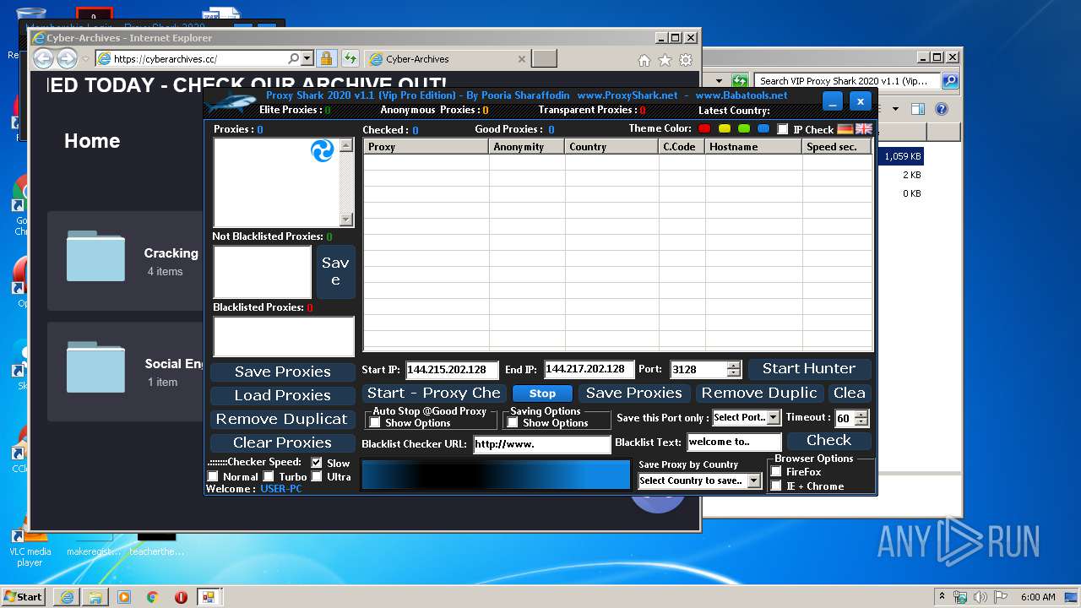Viewport: 1081px width, 608px height.
Task: Go forward in Internet Explorer
Action: (x=67, y=58)
